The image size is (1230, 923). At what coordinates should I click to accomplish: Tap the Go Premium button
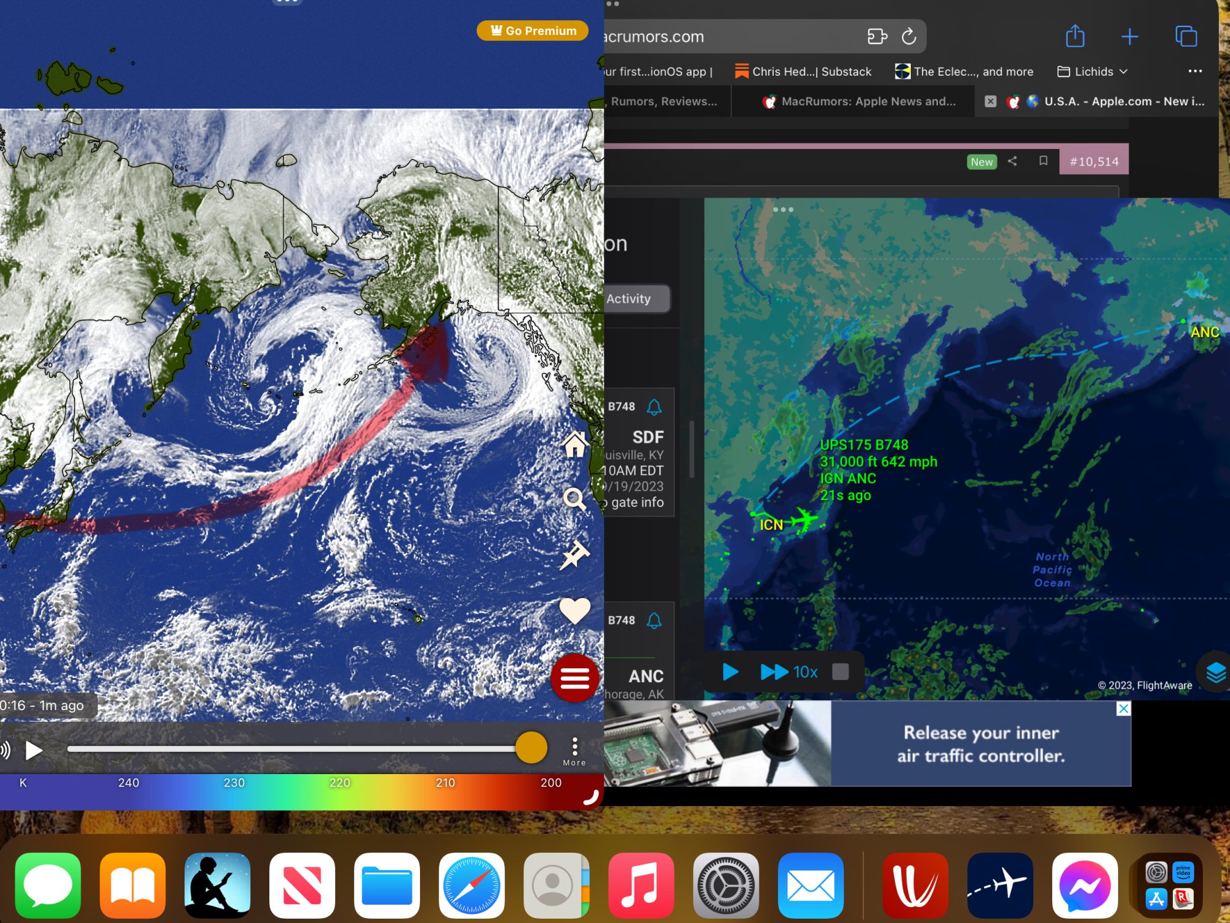(533, 31)
